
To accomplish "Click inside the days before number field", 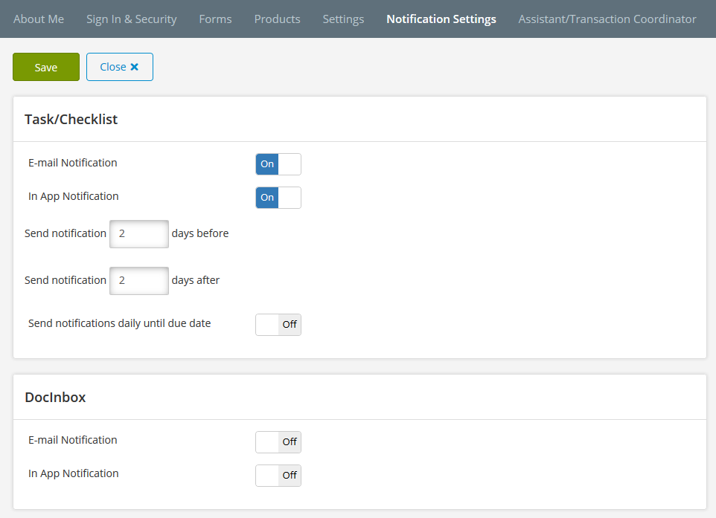I will point(138,233).
